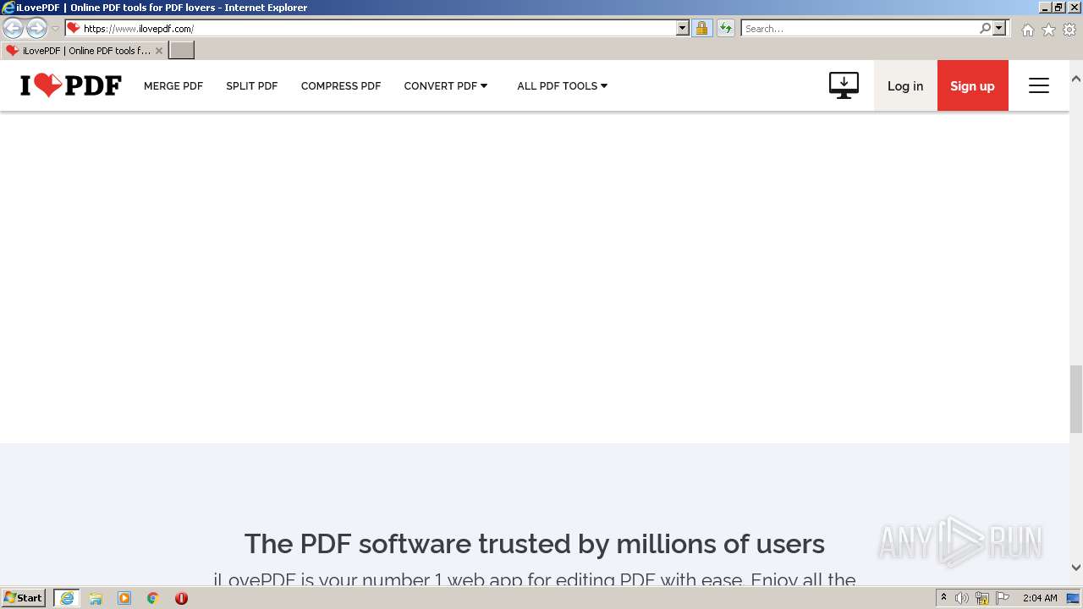Open a new blank tab

point(182,50)
